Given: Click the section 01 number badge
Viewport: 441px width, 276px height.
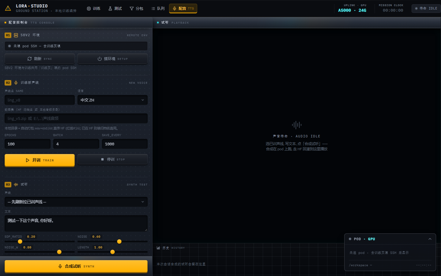Looking at the screenshot, I should pos(8,35).
